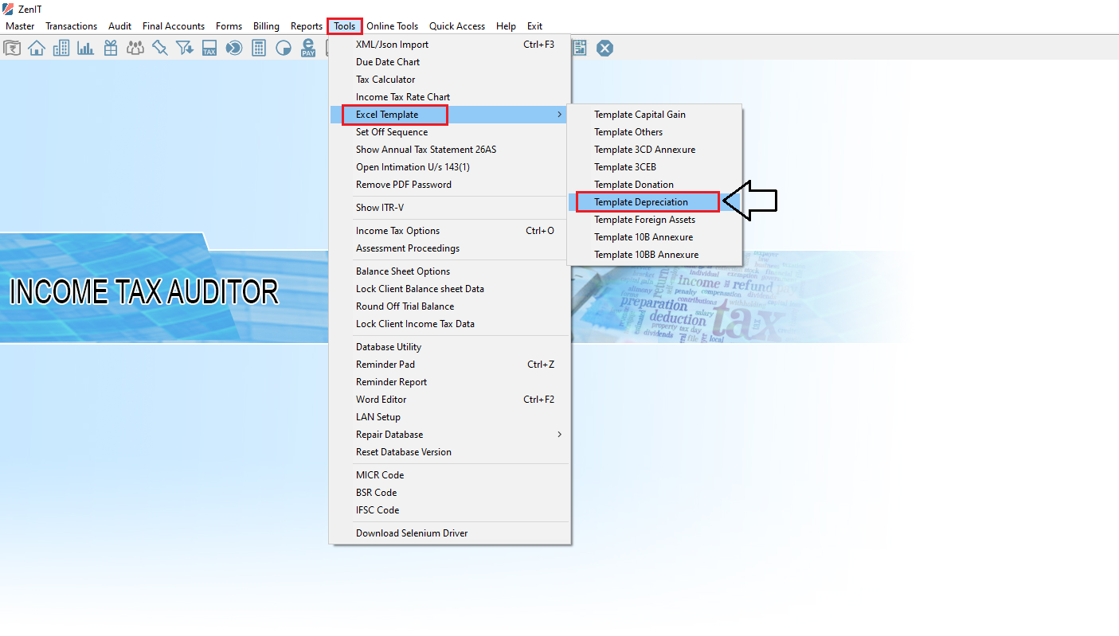Screen dimensions: 1119x636
Task: Open IFSC Code lookup
Action: tap(450, 510)
